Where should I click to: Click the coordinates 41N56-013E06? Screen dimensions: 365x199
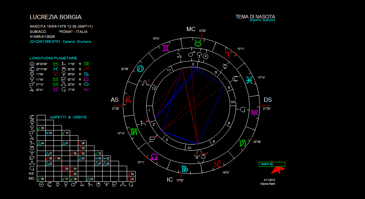point(42,37)
